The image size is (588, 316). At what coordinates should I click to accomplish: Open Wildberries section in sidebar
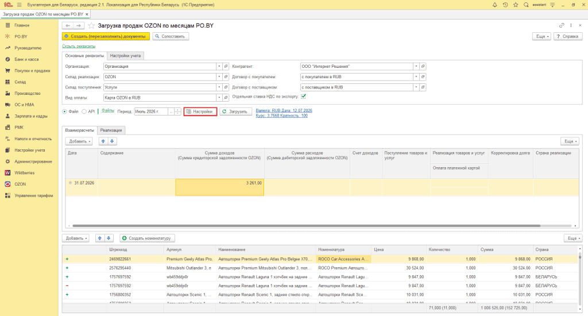(24, 172)
